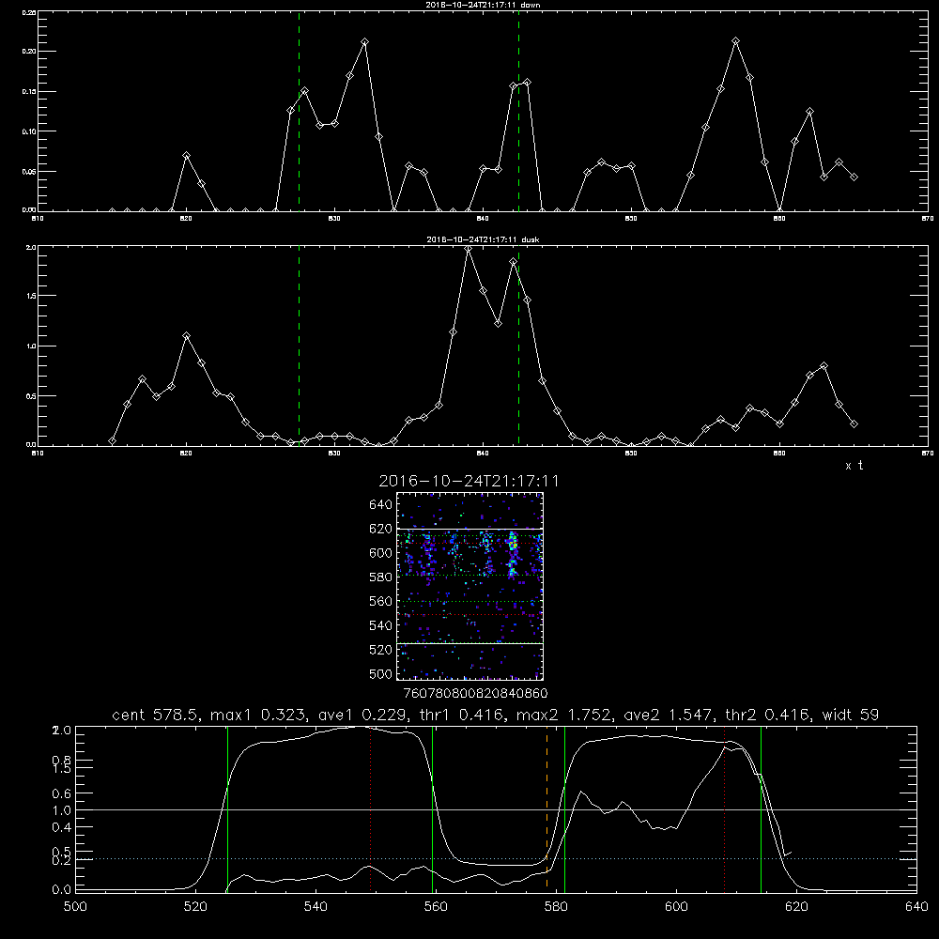Click 'thr1 0.416' in the stats header
The image size is (939, 939).
[462, 715]
